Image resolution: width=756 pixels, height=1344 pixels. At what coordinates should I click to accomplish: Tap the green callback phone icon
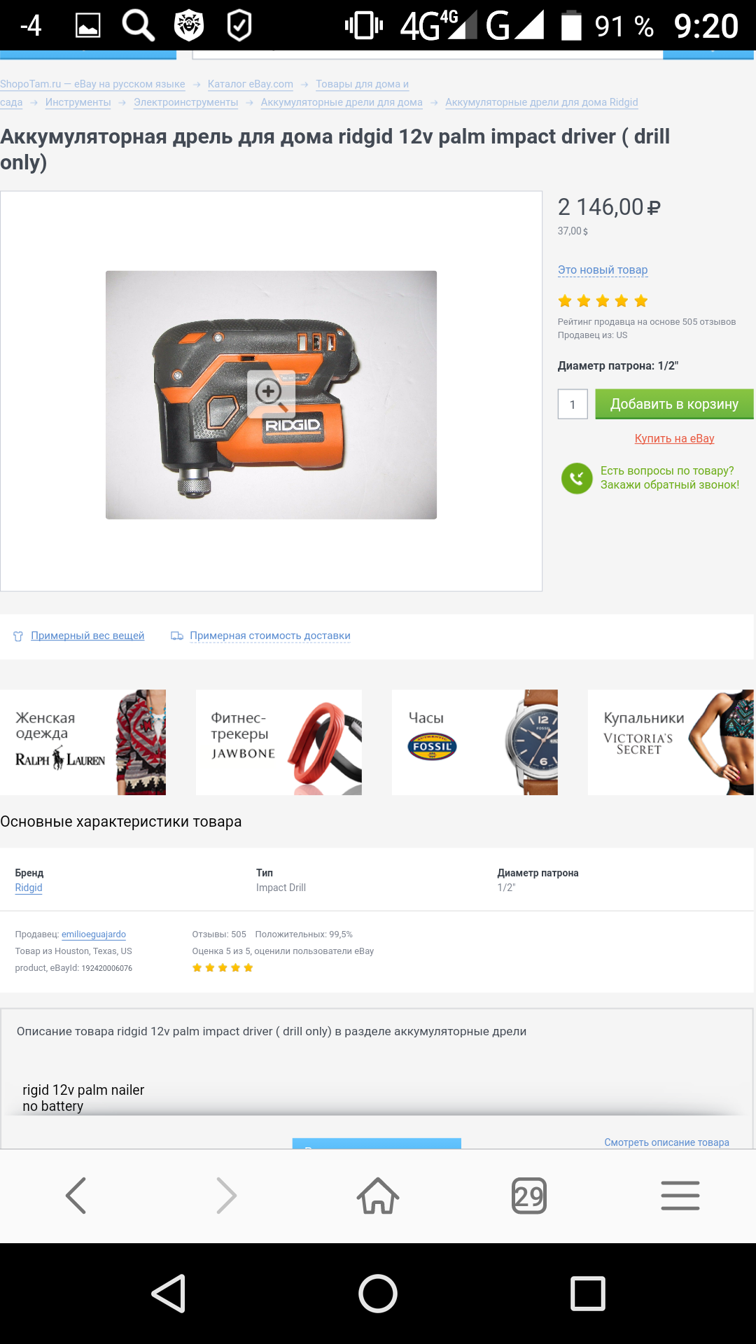(577, 478)
